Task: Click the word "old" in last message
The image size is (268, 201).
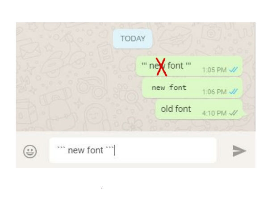Action: (167, 109)
